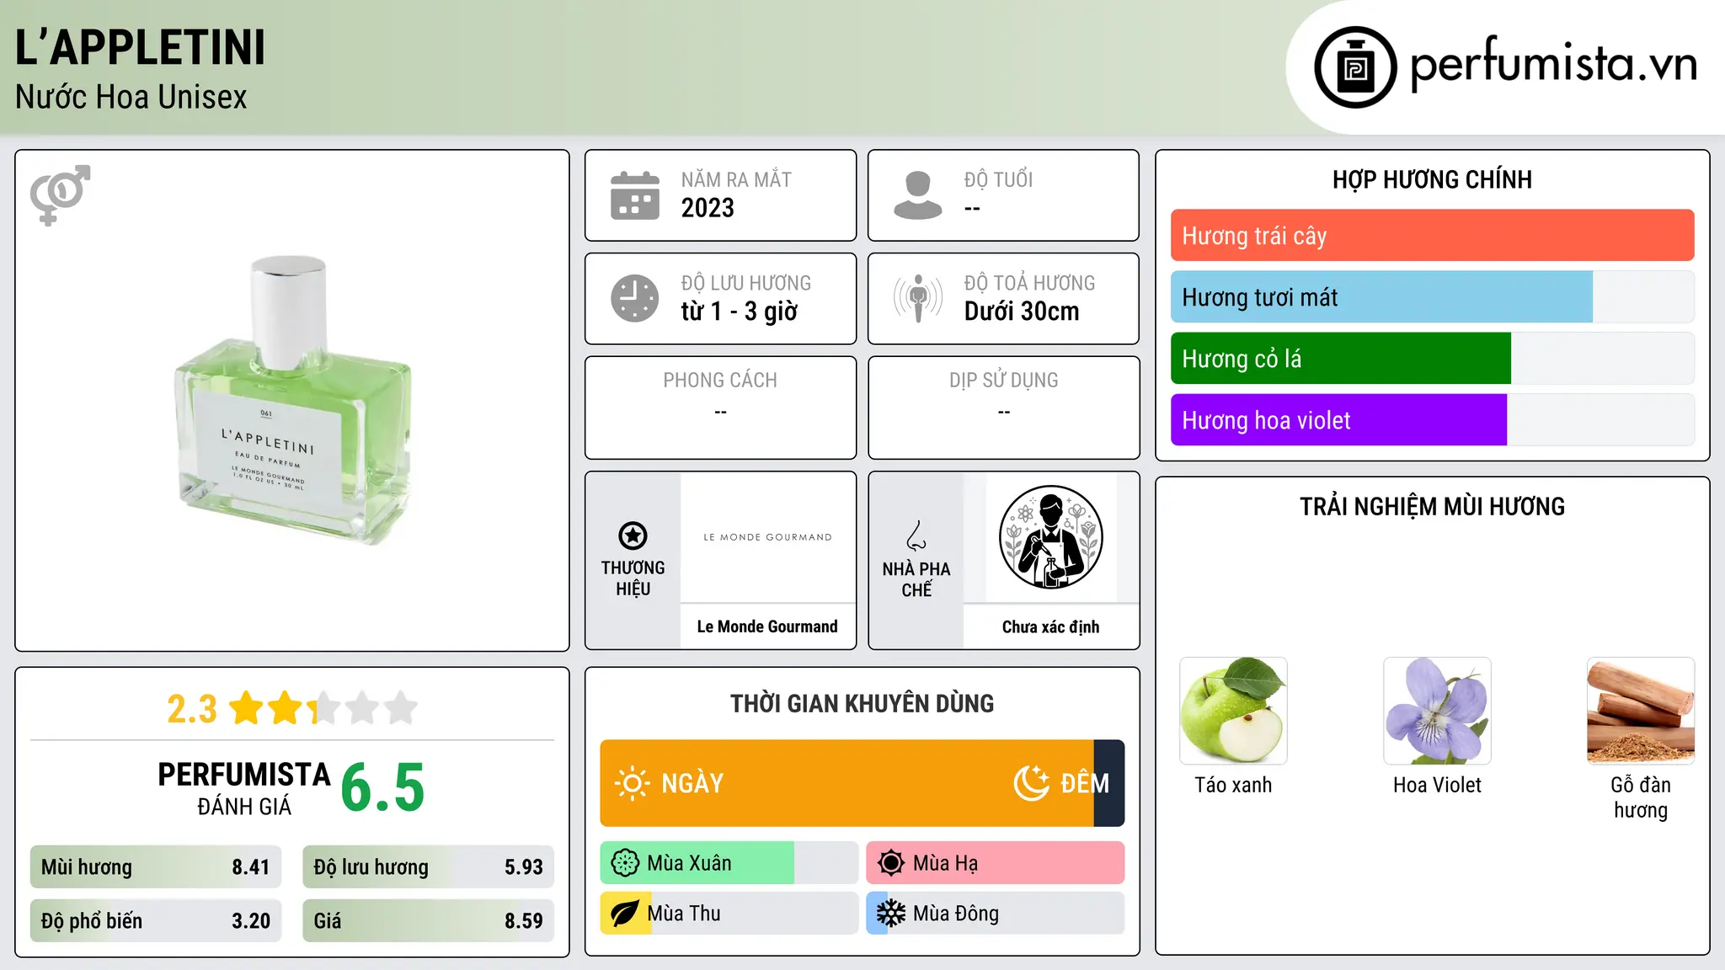Click the THƯƠNG HIỆU label
This screenshot has height=970, width=1725.
tap(633, 578)
